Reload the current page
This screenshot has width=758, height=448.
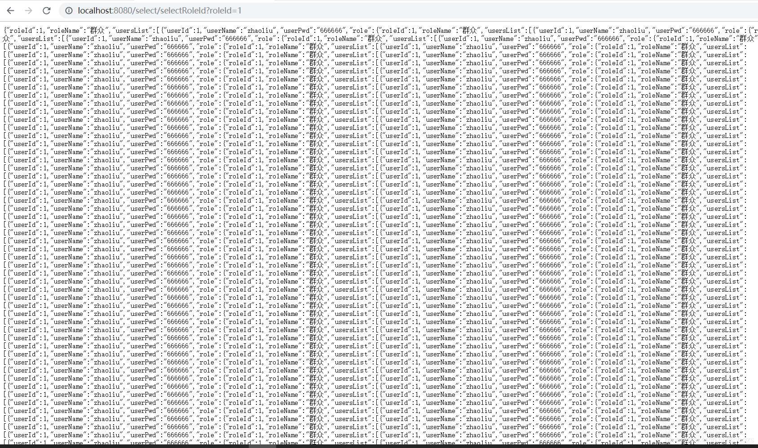coord(47,10)
